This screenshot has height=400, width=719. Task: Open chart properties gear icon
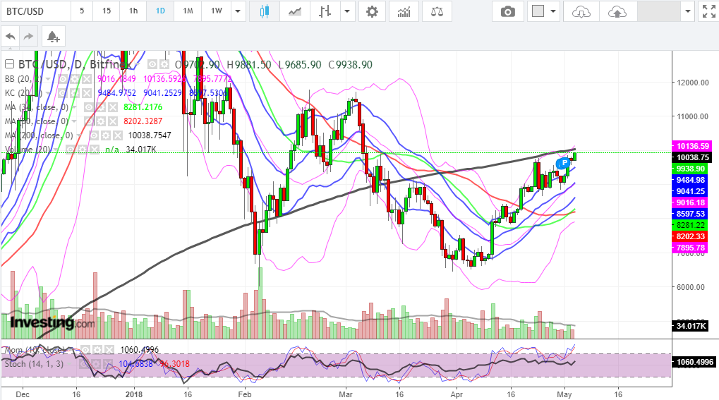[x=372, y=11]
